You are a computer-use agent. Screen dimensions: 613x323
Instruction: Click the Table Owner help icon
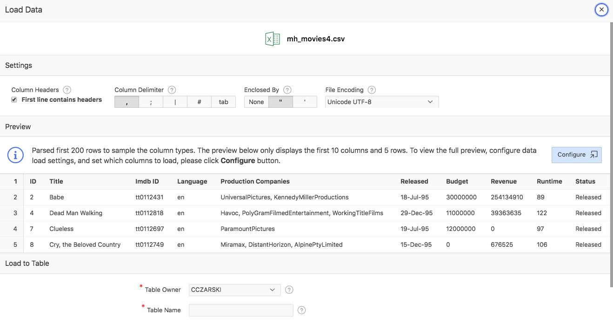pos(289,290)
